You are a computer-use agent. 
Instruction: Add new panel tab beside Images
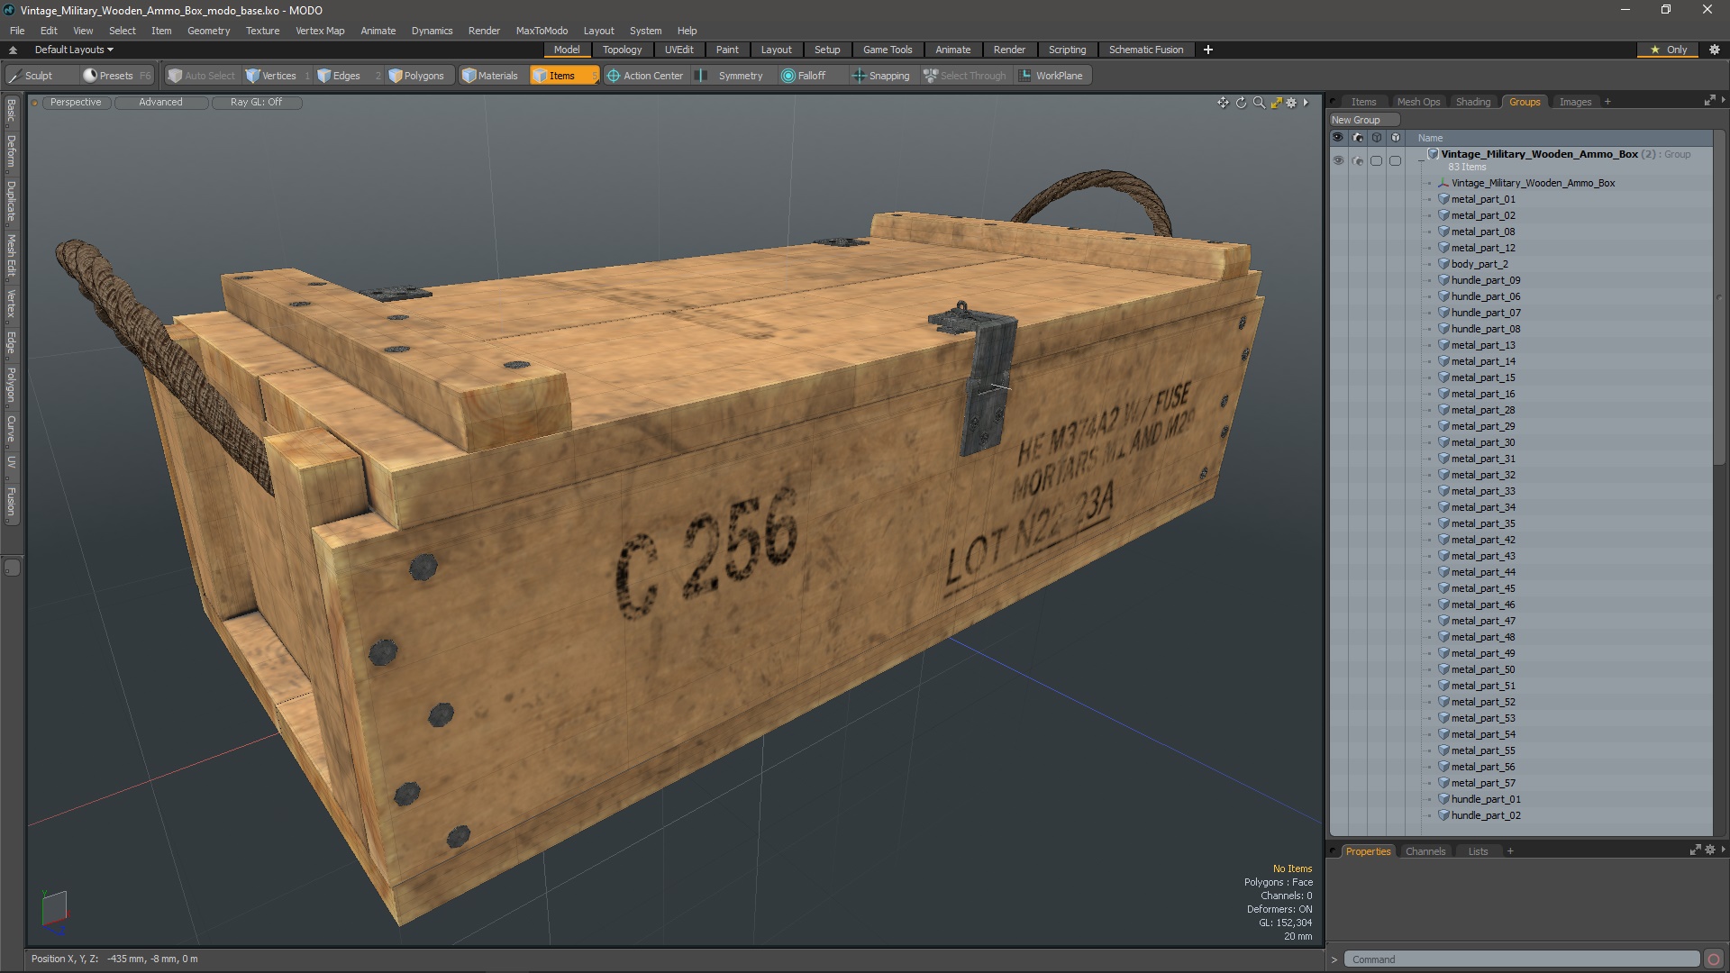point(1607,102)
